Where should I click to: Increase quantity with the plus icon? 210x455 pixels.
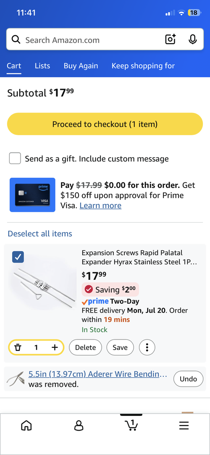pos(55,347)
